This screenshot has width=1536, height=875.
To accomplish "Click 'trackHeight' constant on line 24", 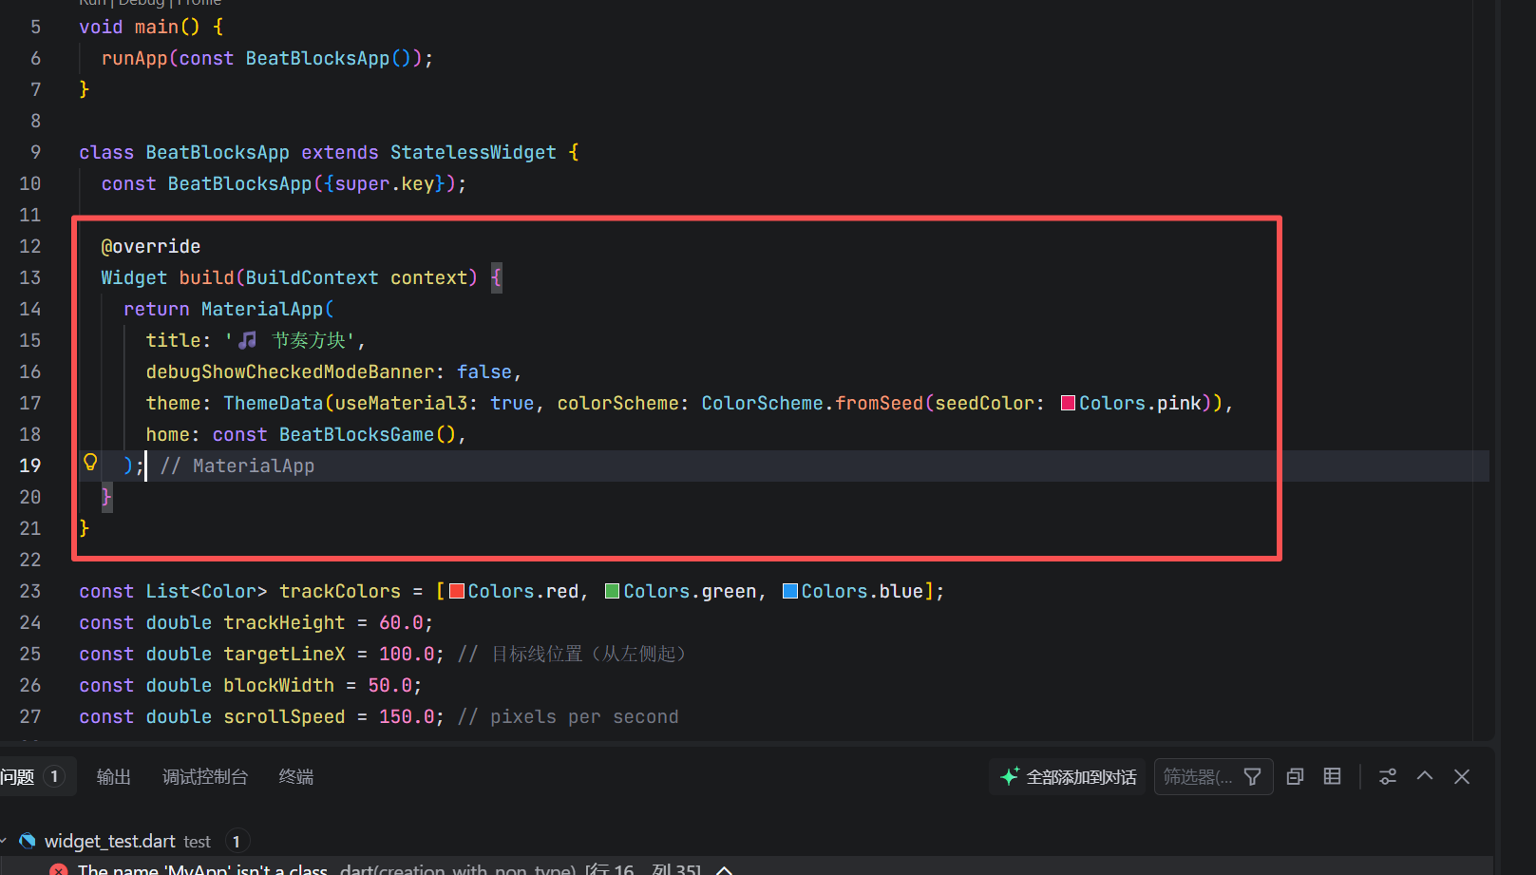I will (284, 622).
